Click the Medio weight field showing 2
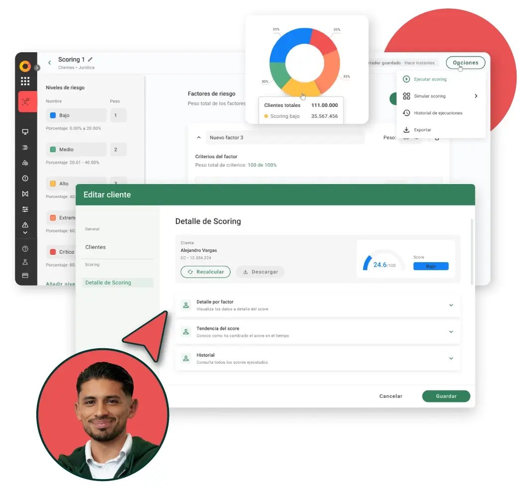Image resolution: width=519 pixels, height=494 pixels. (x=118, y=149)
